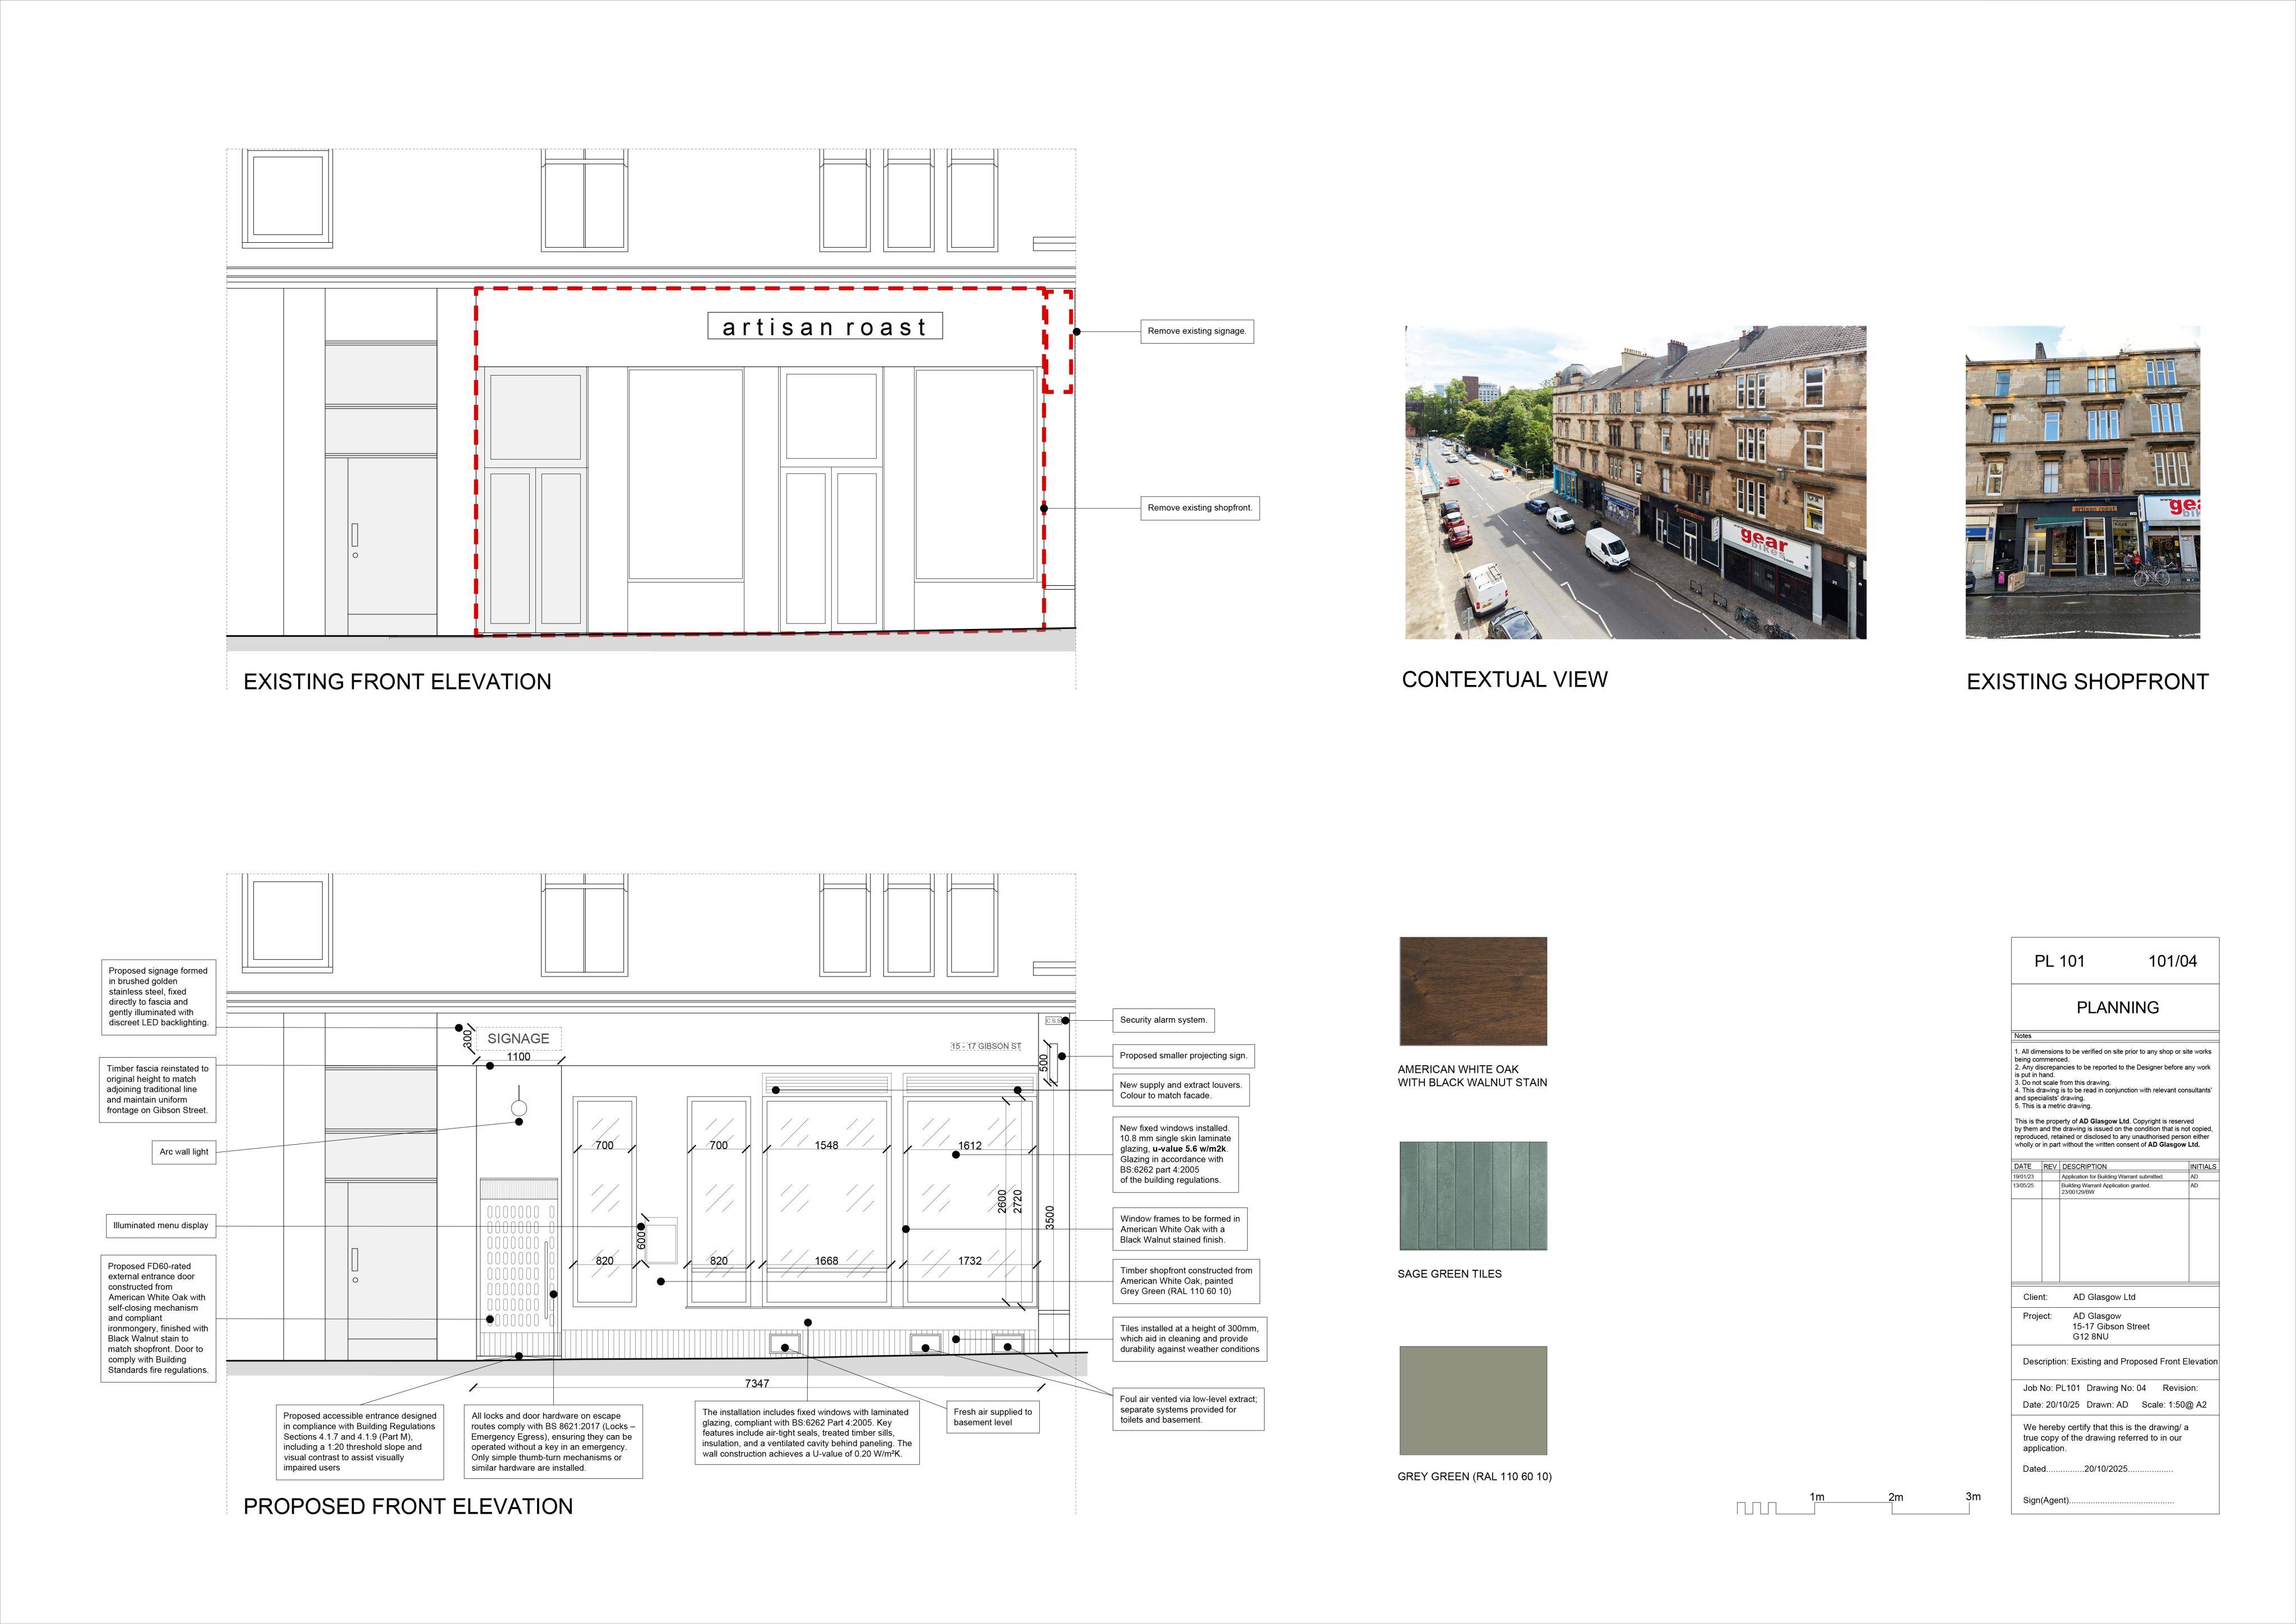Viewport: 2296px width, 1624px height.
Task: Click the 'CONTEXTUAL VIEW' caption
Action: [x=1504, y=680]
